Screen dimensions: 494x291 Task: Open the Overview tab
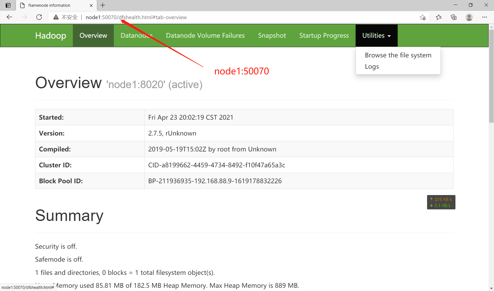pyautogui.click(x=93, y=36)
